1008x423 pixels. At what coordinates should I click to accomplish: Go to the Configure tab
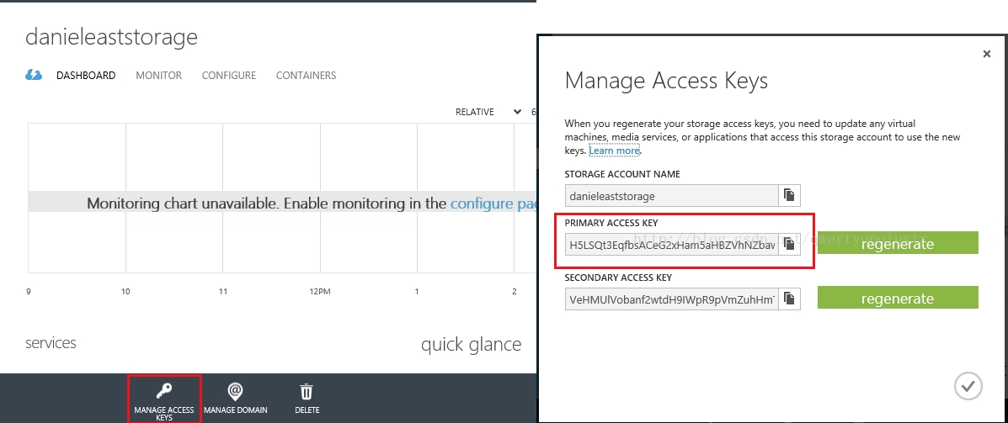228,76
